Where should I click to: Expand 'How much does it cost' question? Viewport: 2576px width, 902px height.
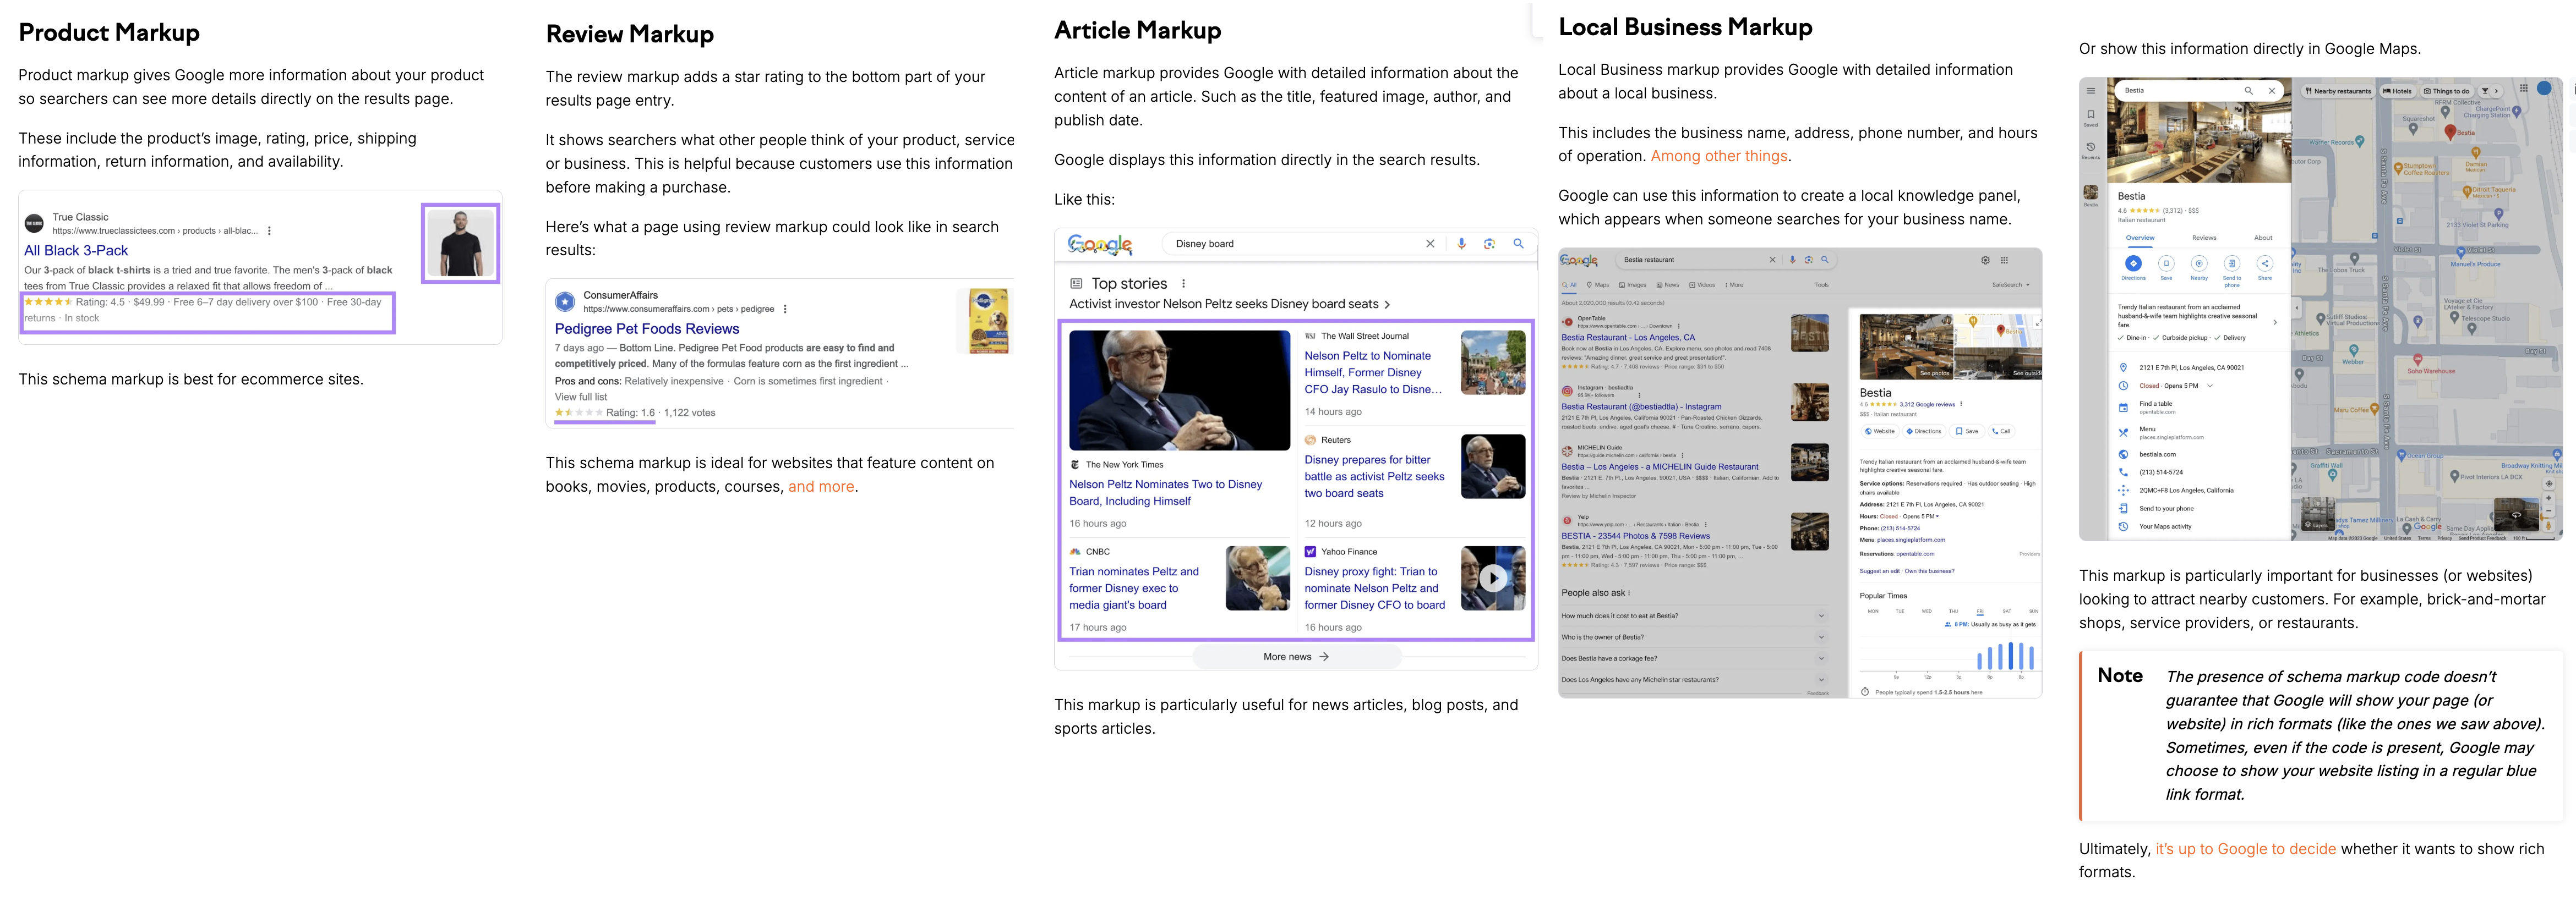[x=1821, y=617]
